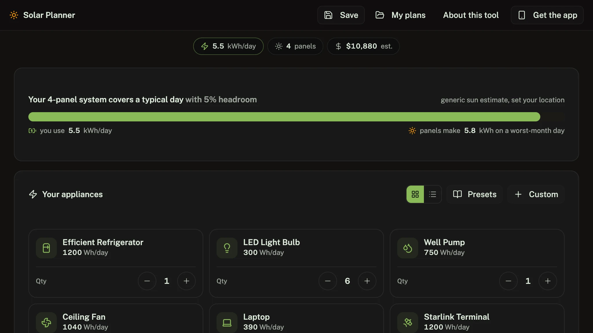Click the Ceiling Fan icon
The height and width of the screenshot is (333, 593).
46,322
